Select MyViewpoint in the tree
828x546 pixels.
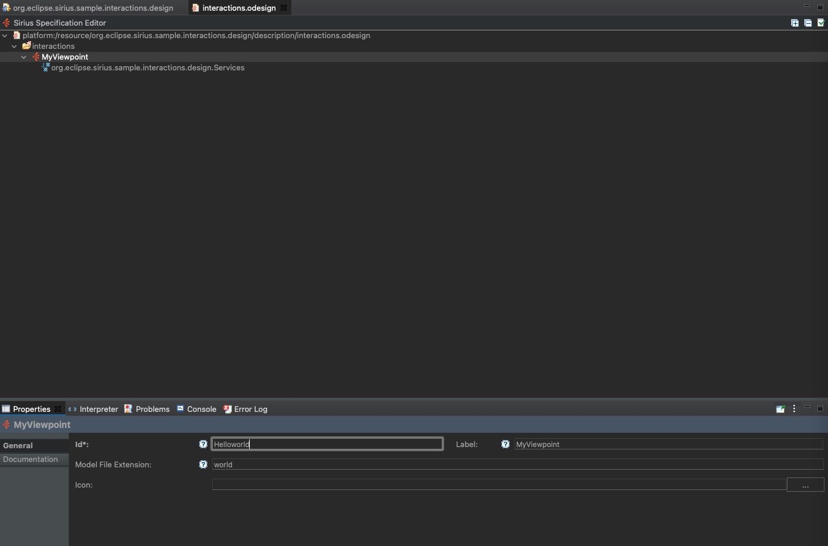[65, 57]
